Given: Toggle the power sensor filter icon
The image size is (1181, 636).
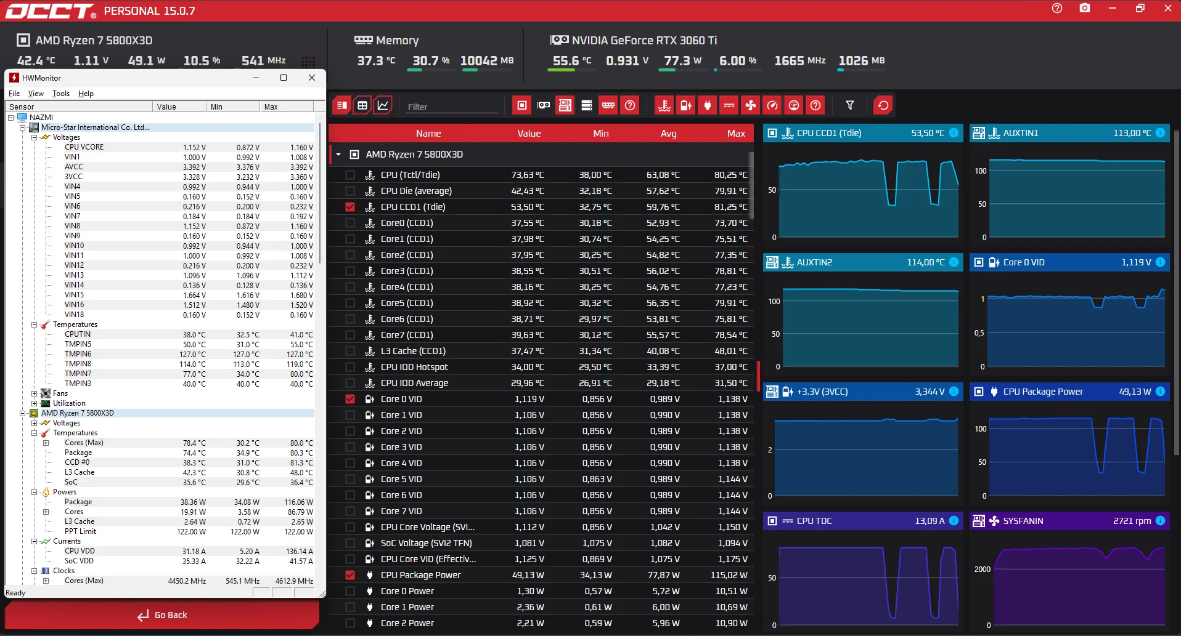Looking at the screenshot, I should pos(708,105).
